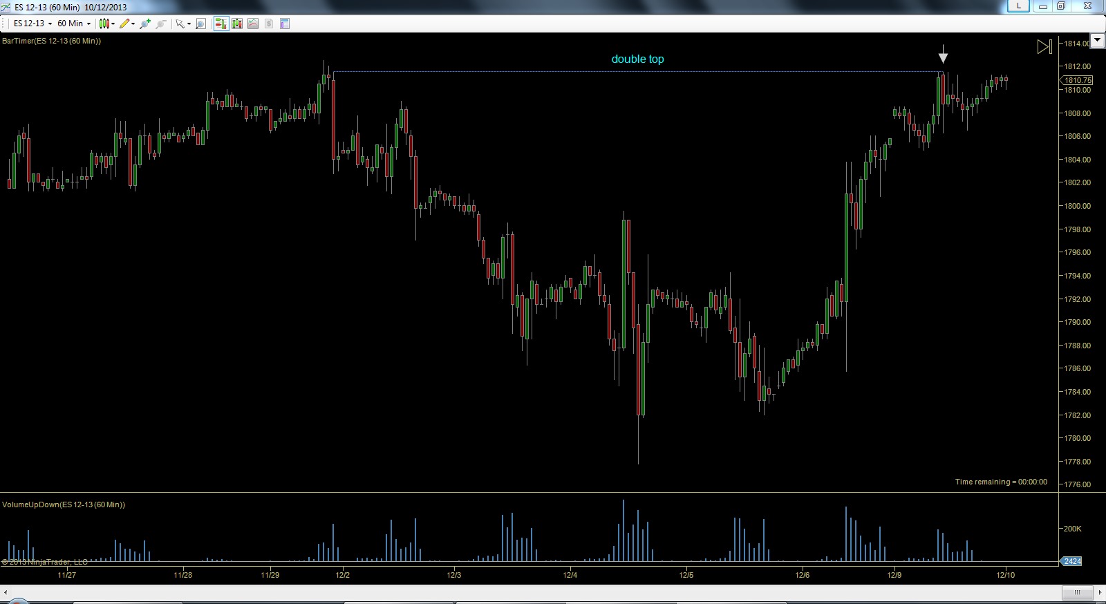Click the 1800.00 price label on axis
The width and height of the screenshot is (1106, 604).
pos(1077,206)
